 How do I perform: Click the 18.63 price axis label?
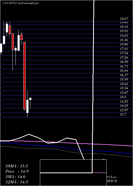coord(124,36)
